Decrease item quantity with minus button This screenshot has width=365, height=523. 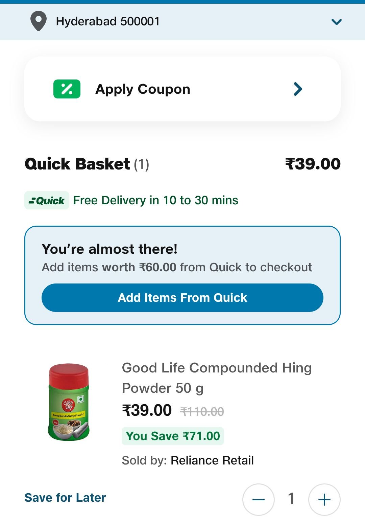[259, 500]
